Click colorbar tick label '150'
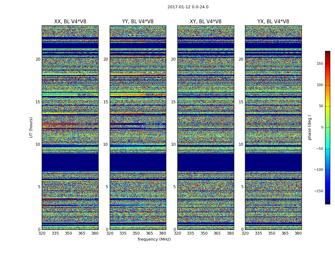Viewport: 335px width, 255px height. pyautogui.click(x=320, y=63)
